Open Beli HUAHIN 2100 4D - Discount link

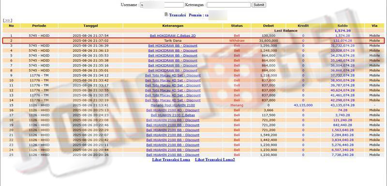click(x=173, y=110)
